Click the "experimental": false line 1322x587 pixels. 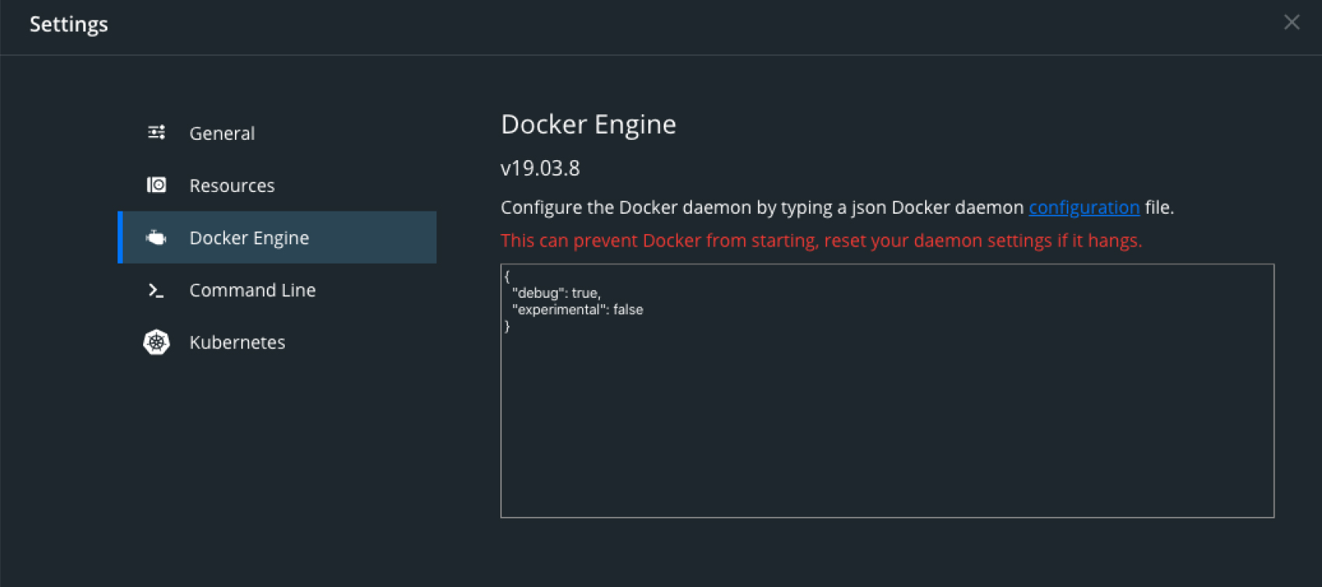click(x=577, y=309)
